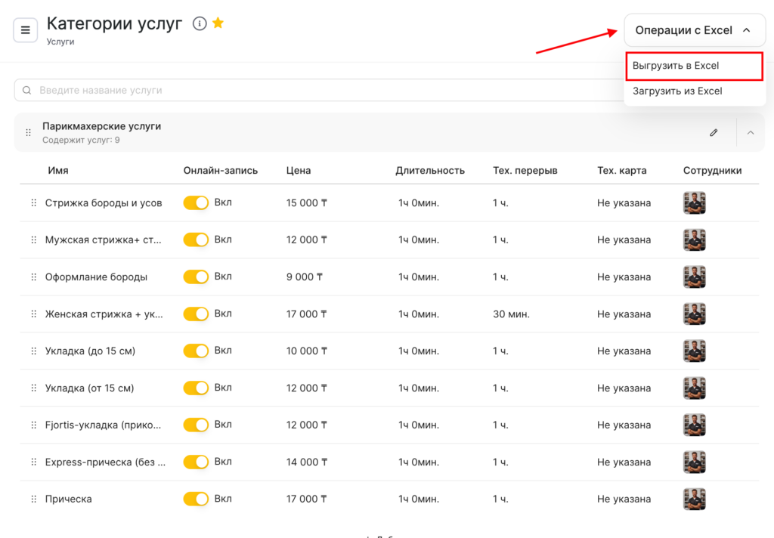Choose Загрузить из Excel menu option
Image resolution: width=774 pixels, height=538 pixels.
pyautogui.click(x=677, y=91)
